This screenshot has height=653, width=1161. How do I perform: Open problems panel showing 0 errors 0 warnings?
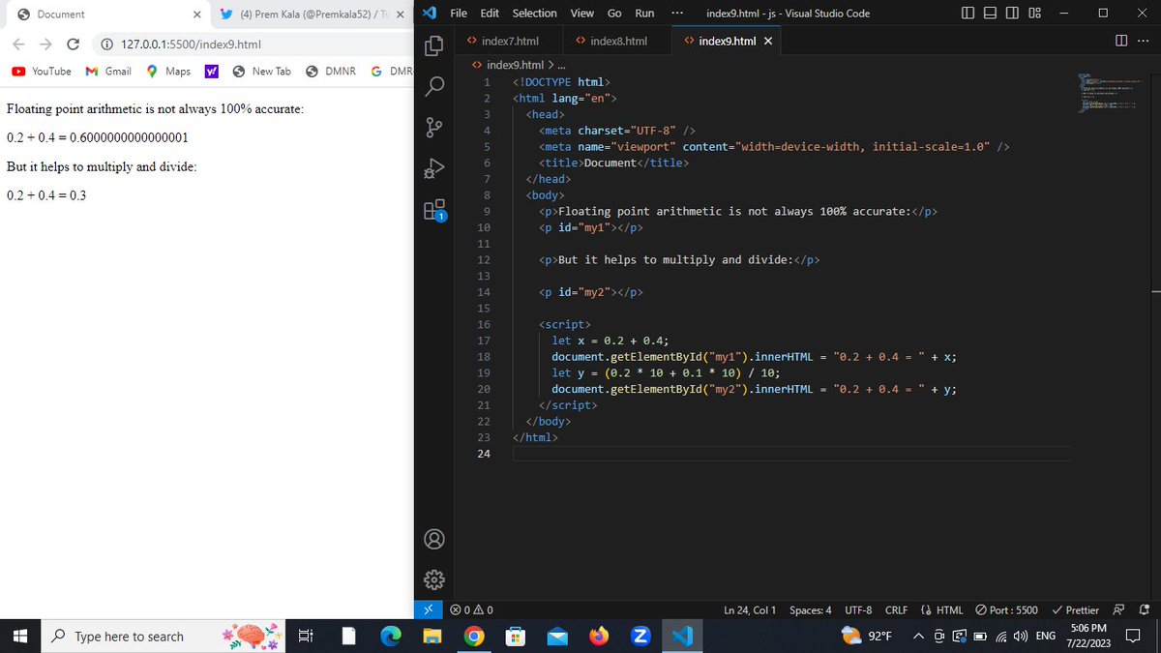click(x=472, y=609)
